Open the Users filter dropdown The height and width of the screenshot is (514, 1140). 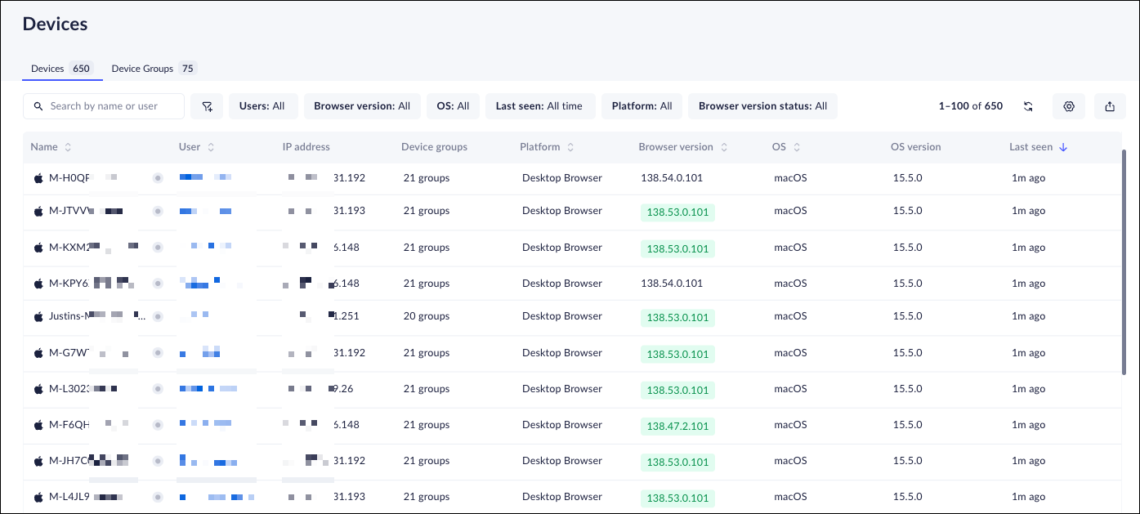coord(262,106)
